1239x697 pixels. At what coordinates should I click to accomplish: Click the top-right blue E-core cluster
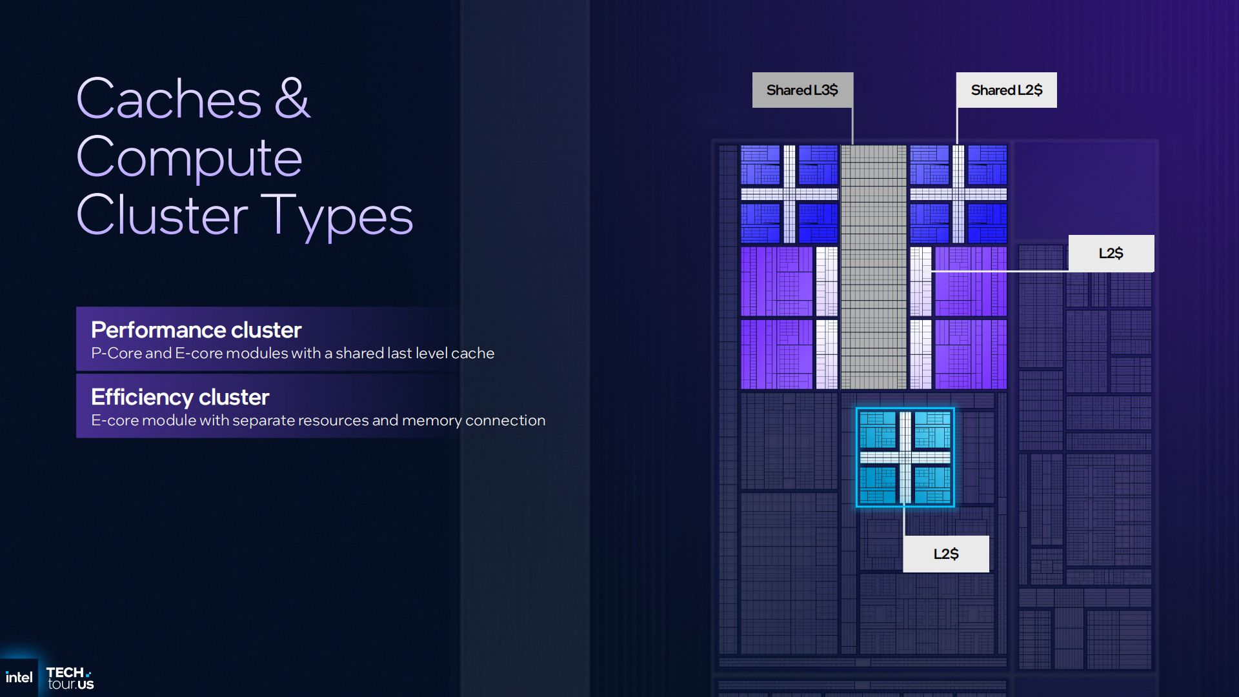pyautogui.click(x=958, y=194)
